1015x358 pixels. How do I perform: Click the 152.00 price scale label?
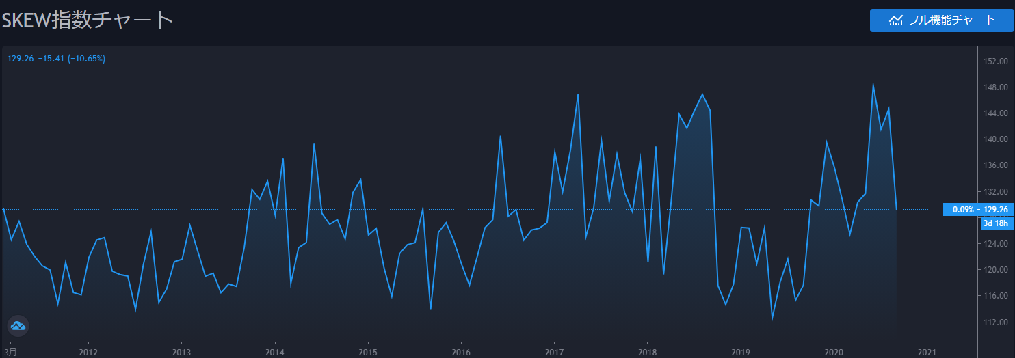pos(996,61)
